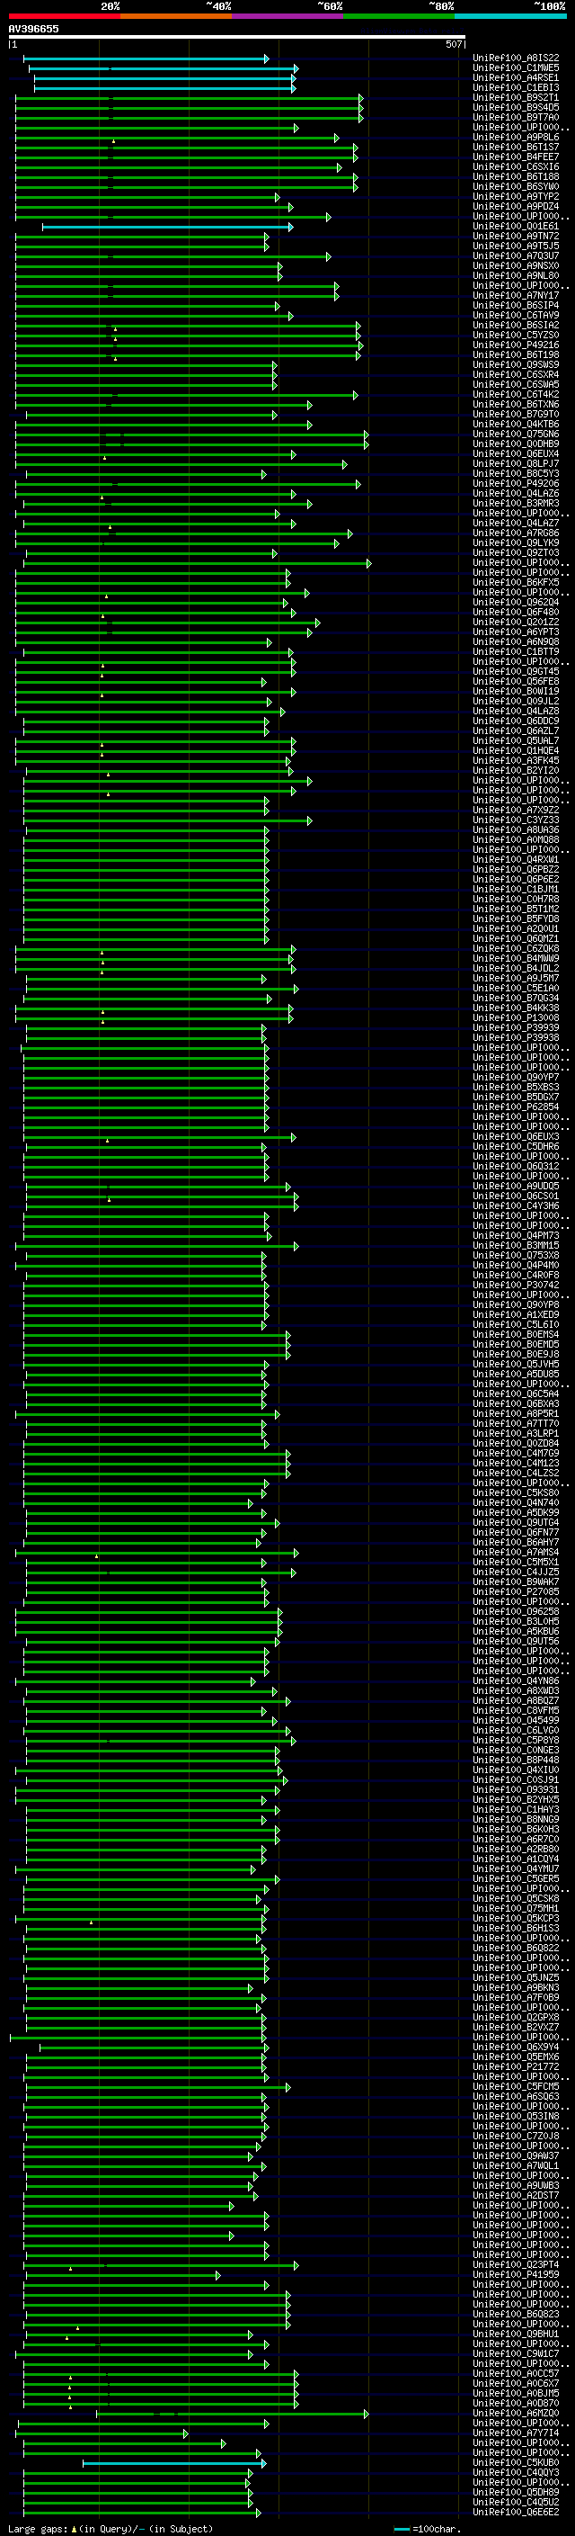Click the white query sequence ruler bar
Image resolution: width=575 pixels, height=2536 pixels.
point(236,38)
